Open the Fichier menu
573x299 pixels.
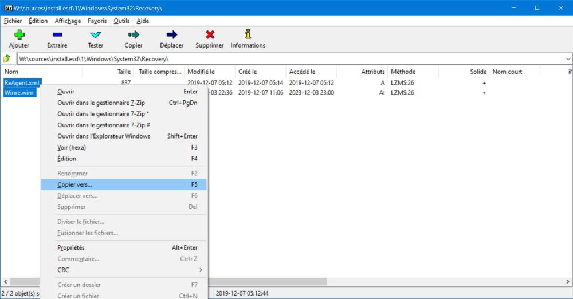pos(13,21)
